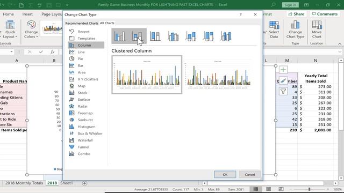
Task: Click the Move Chart ribbon button
Action: click(317, 29)
